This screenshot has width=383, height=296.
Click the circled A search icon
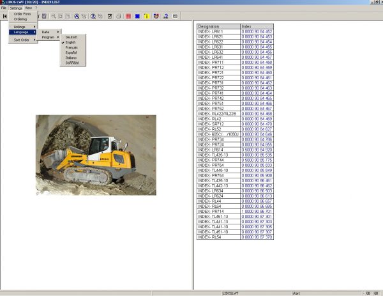point(77,15)
